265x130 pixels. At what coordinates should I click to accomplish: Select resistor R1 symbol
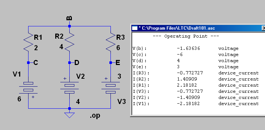(x=28, y=42)
